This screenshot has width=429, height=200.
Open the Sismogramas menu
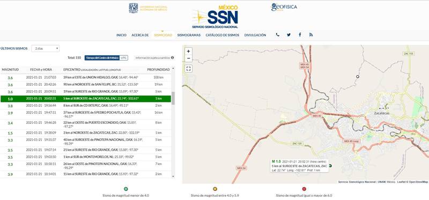click(x=189, y=35)
